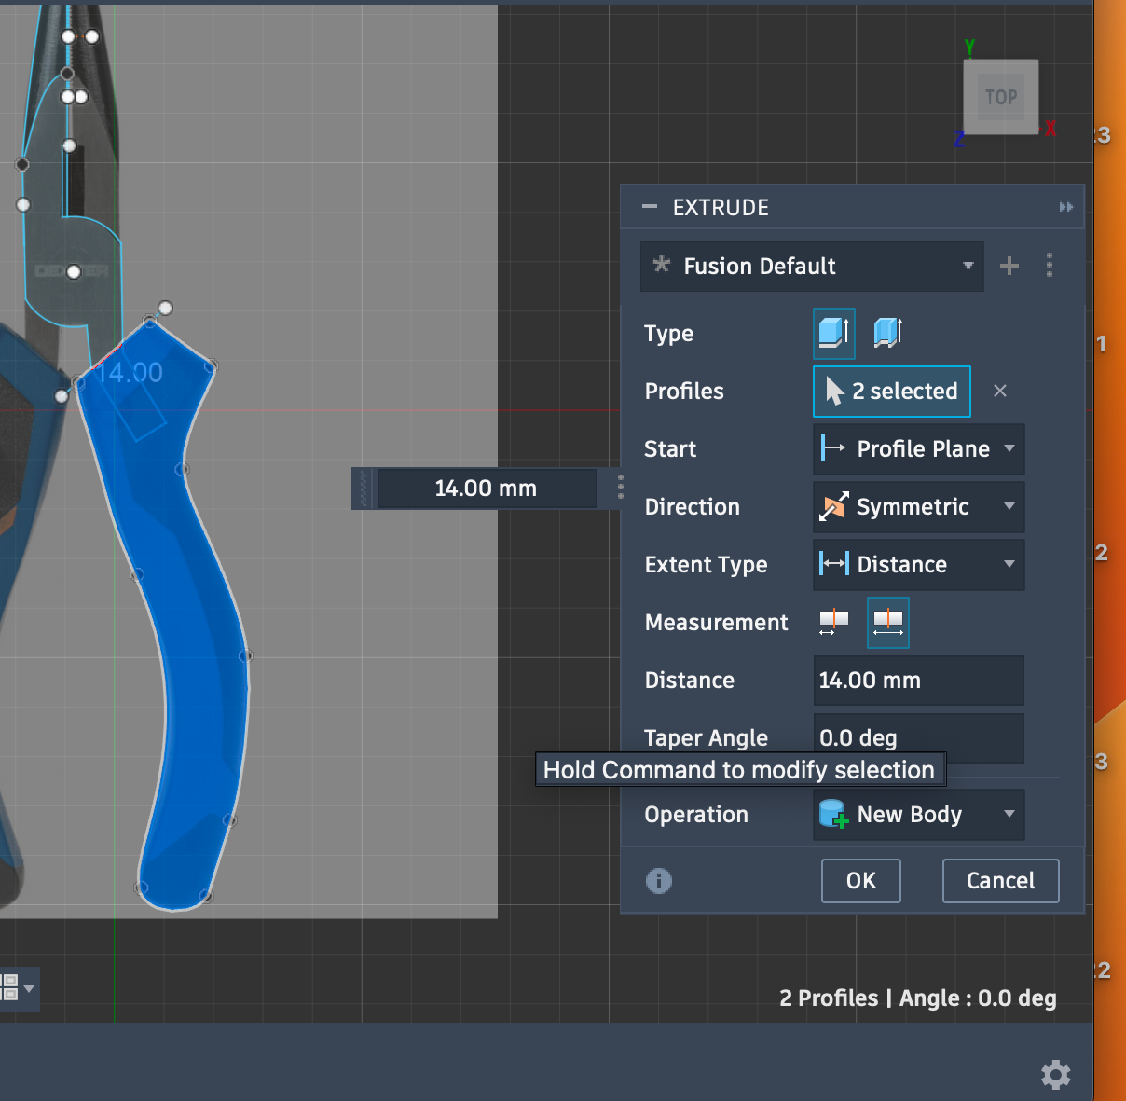Click the 2 selected Profiles selector
The image size is (1126, 1101).
point(892,392)
